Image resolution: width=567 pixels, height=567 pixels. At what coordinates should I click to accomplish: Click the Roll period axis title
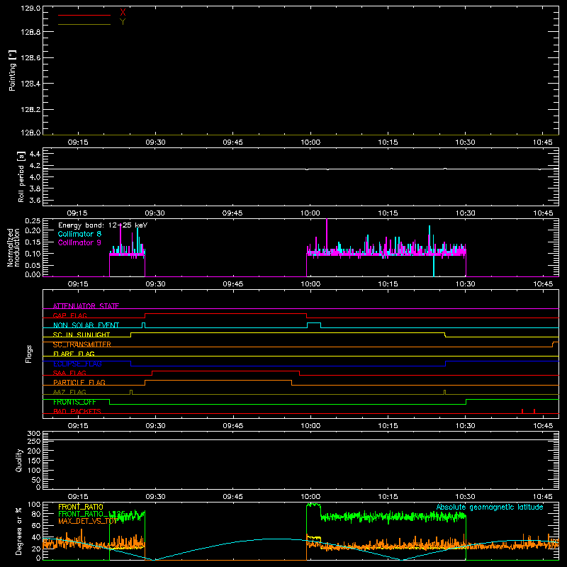(21, 176)
